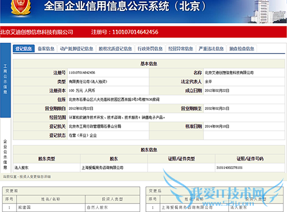Click the 注册号 value in basic info table
The width and height of the screenshot is (287, 212).
82,73
